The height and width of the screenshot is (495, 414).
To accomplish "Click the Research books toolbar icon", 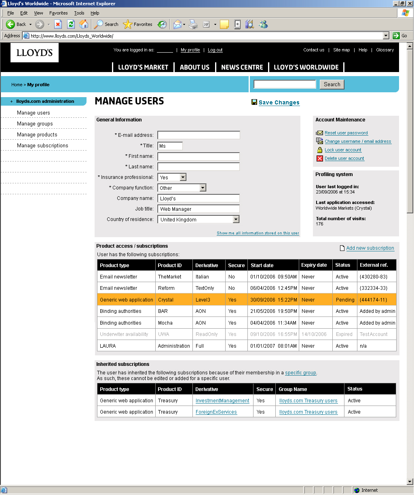I will (249, 24).
